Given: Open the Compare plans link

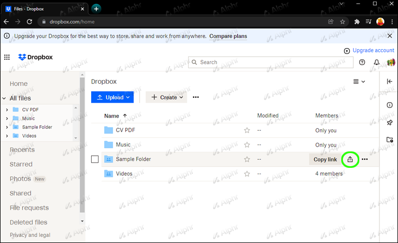Looking at the screenshot, I should pyautogui.click(x=228, y=36).
